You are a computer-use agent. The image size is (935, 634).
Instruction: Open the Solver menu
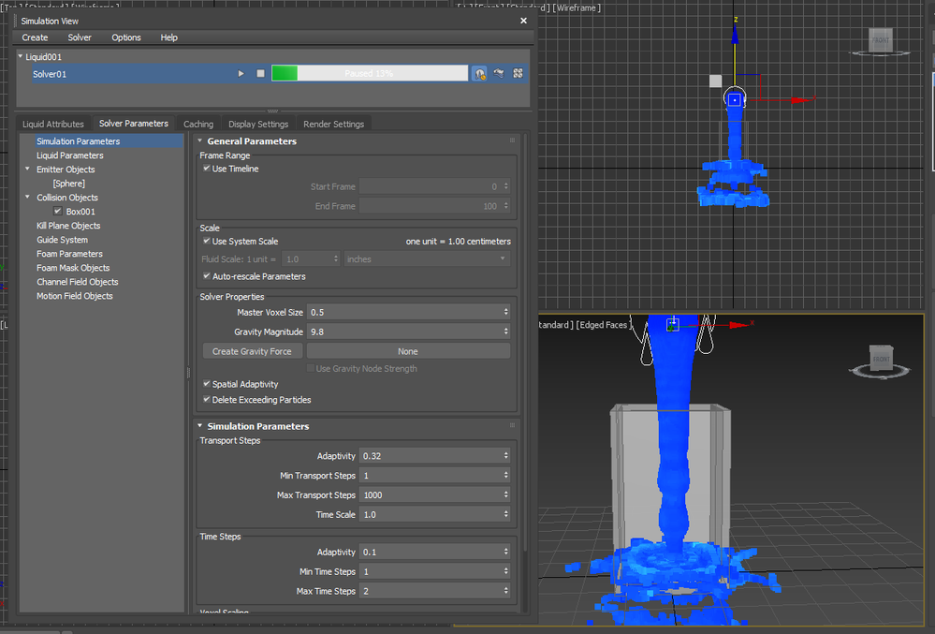[x=80, y=37]
